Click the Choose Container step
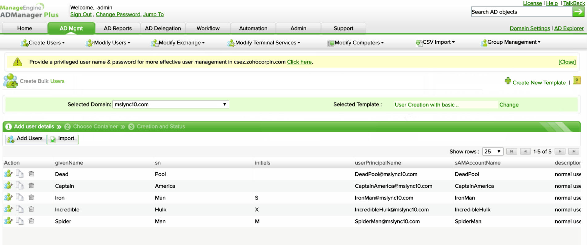This screenshot has height=245, width=587. pyautogui.click(x=91, y=127)
